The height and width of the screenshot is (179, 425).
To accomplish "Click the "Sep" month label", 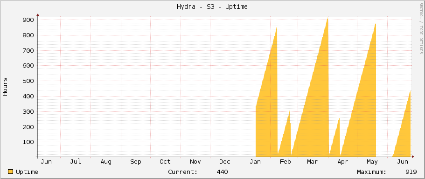I will [x=136, y=162].
